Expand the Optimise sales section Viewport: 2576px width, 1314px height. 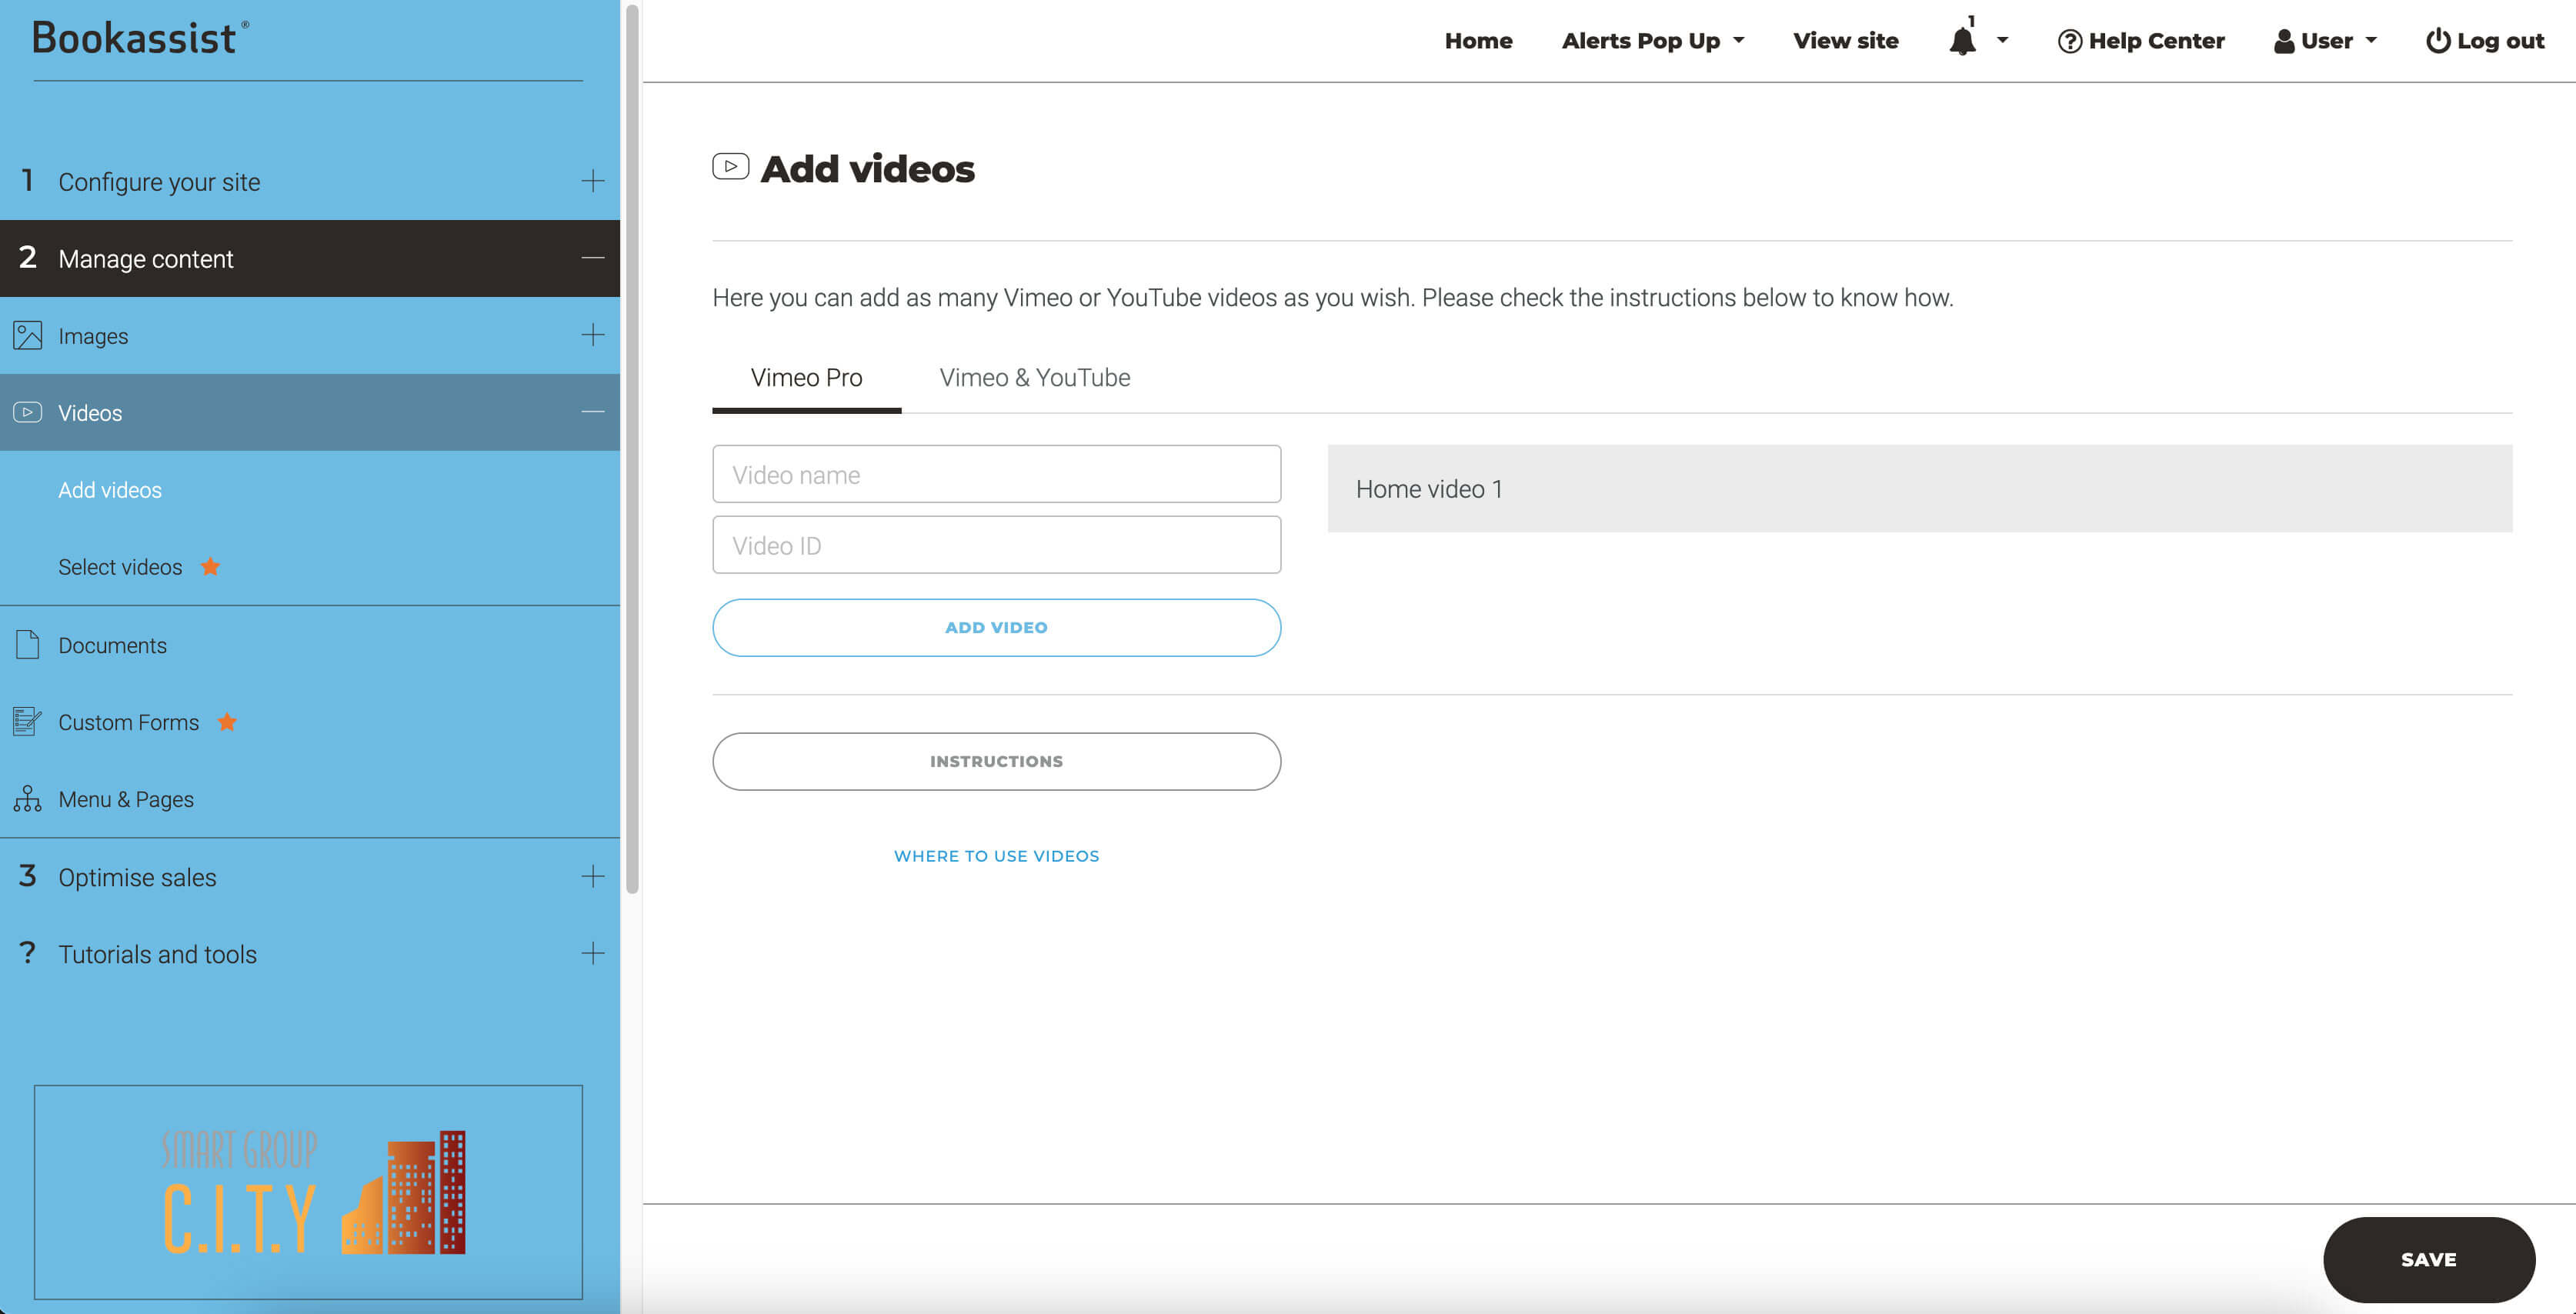tap(592, 876)
